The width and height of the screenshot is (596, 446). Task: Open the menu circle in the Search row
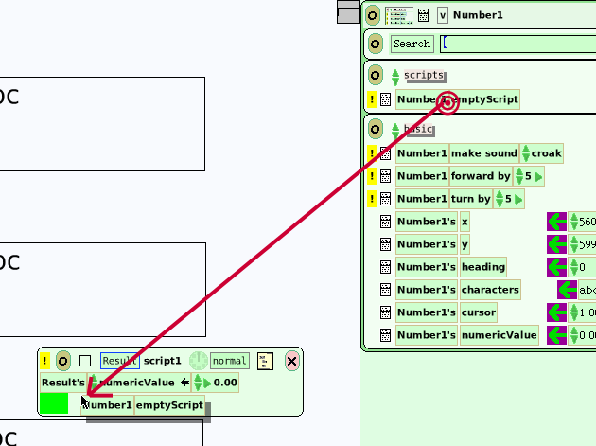tap(376, 44)
